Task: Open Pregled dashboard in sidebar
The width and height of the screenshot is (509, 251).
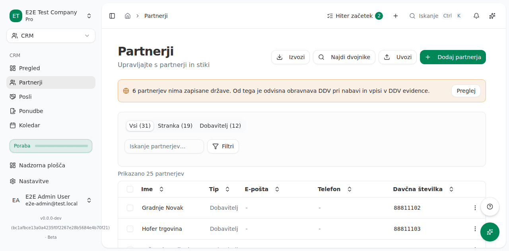Action: (x=51, y=68)
